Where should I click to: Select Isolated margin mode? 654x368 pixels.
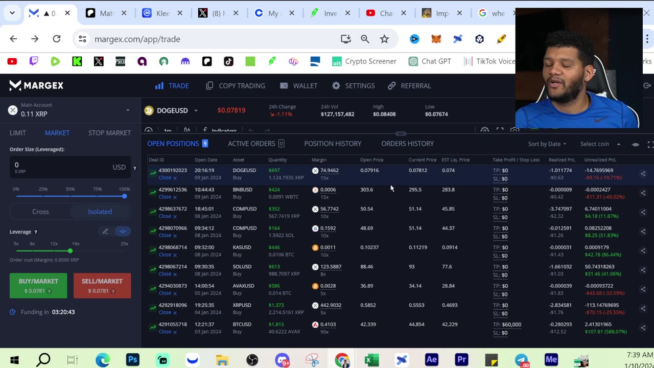[x=100, y=212]
